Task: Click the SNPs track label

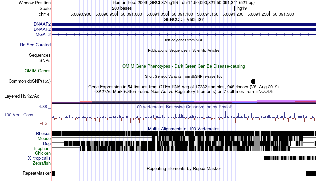Action: click(45, 60)
